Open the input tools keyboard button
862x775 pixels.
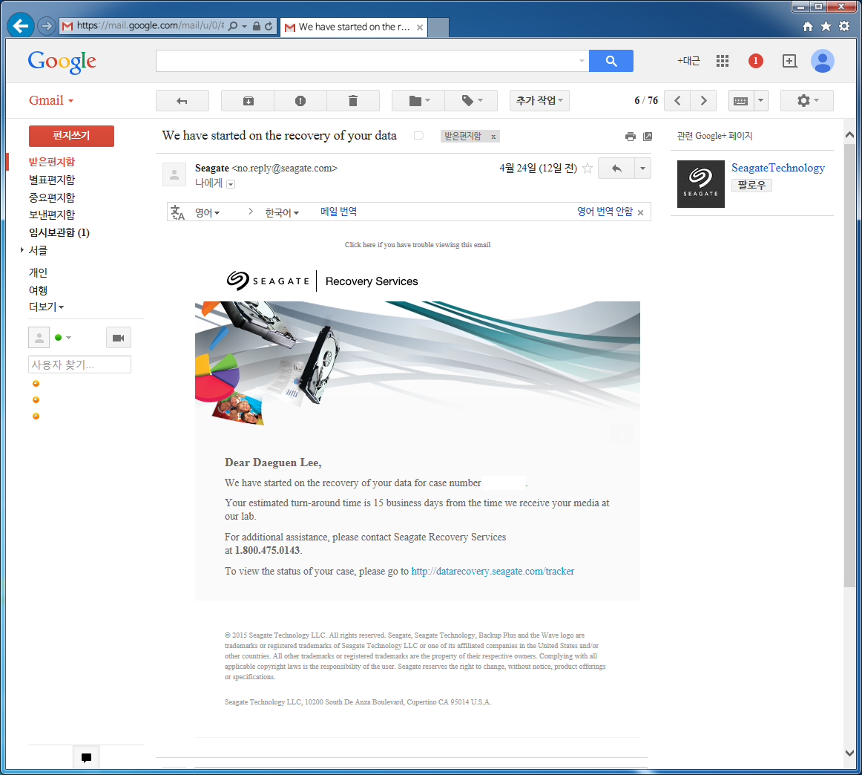tap(741, 101)
